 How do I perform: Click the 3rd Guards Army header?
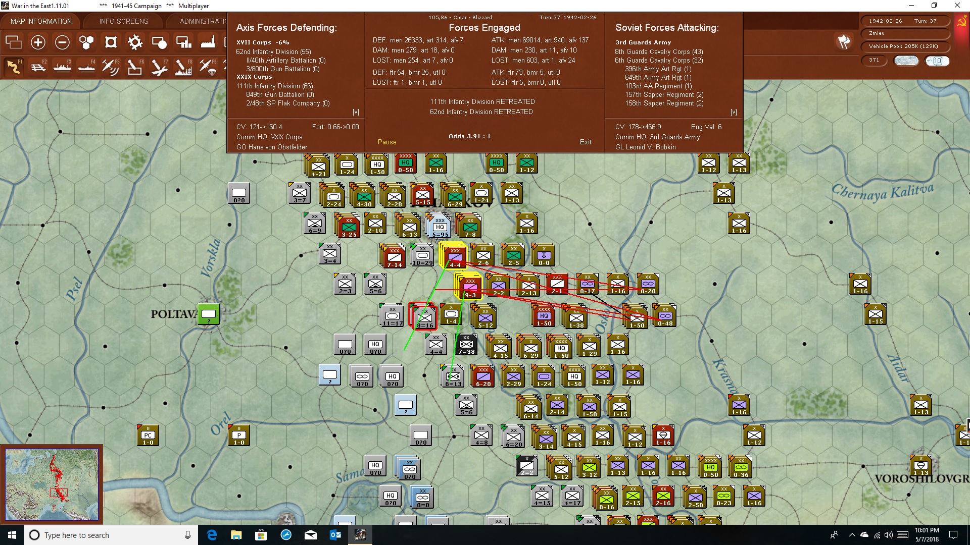coord(643,42)
